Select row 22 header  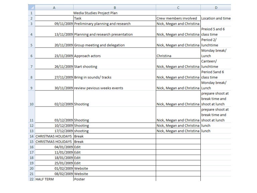coord(31,179)
